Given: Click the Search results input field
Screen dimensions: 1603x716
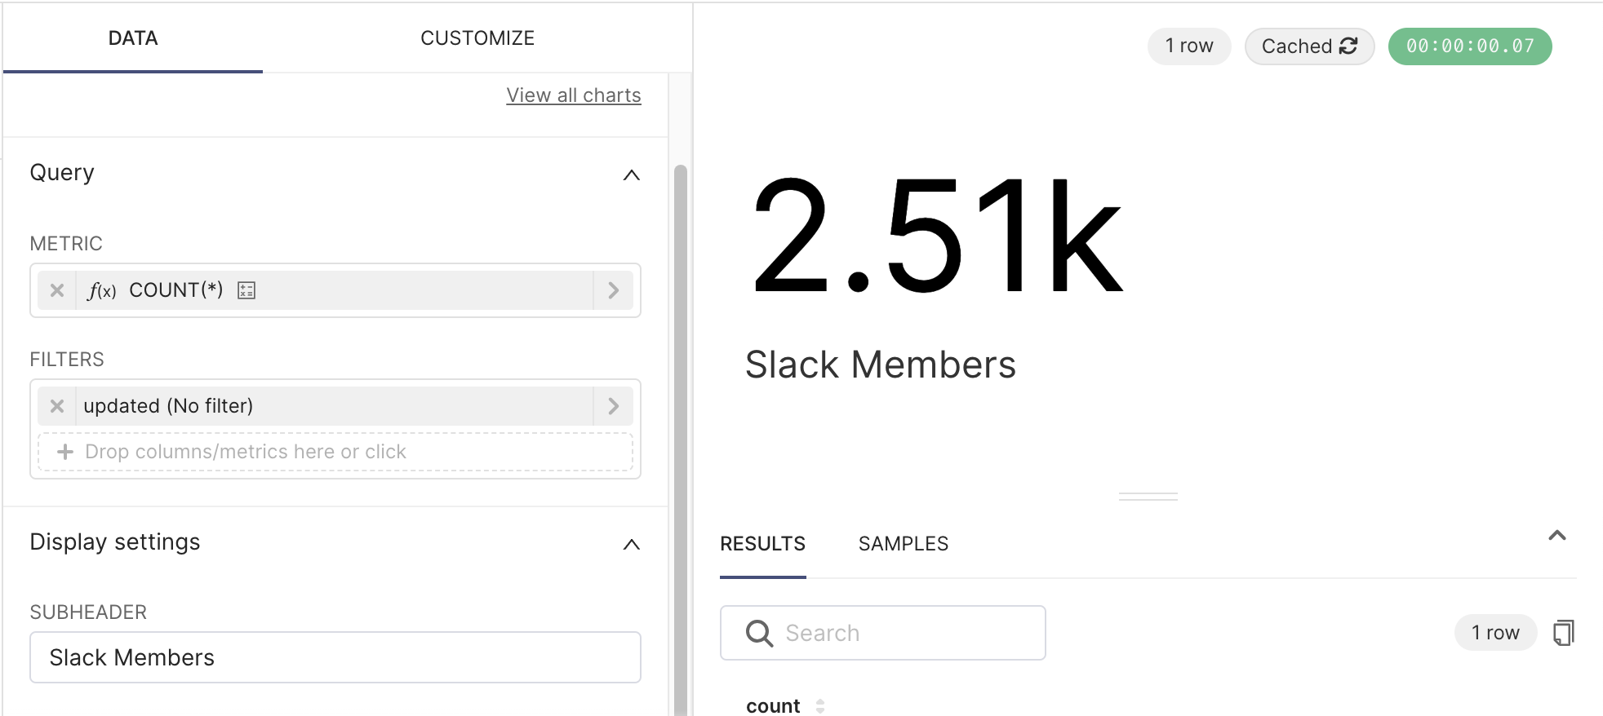Looking at the screenshot, I should tap(883, 633).
